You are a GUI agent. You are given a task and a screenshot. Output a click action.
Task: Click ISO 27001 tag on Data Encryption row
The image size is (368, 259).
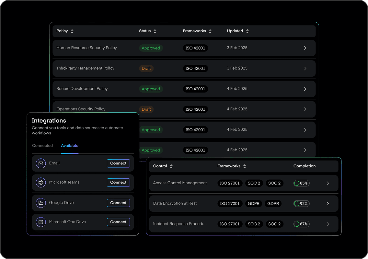click(230, 204)
